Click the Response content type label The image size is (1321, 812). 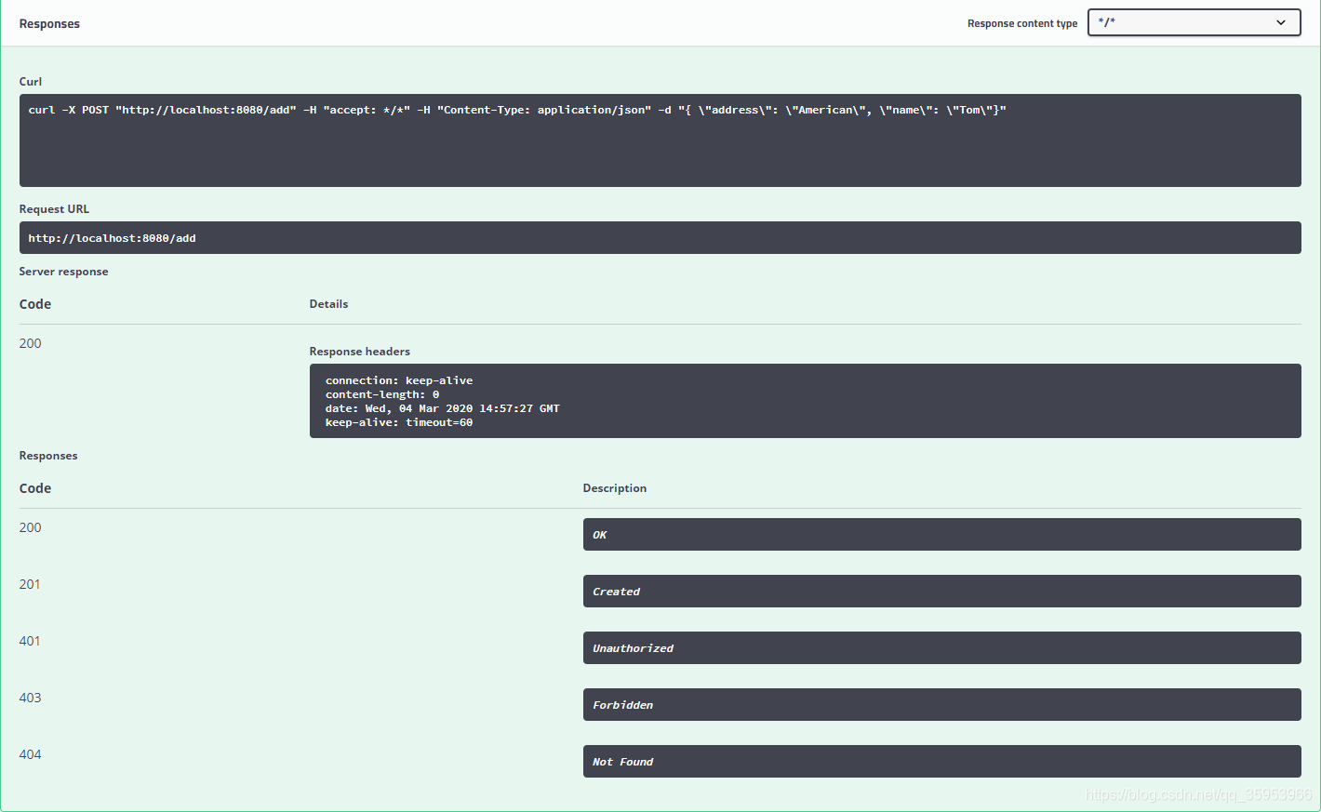coord(1022,23)
